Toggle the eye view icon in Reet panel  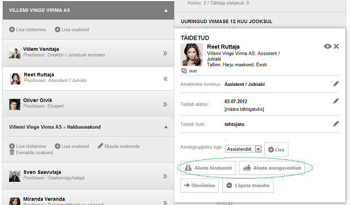click(327, 46)
